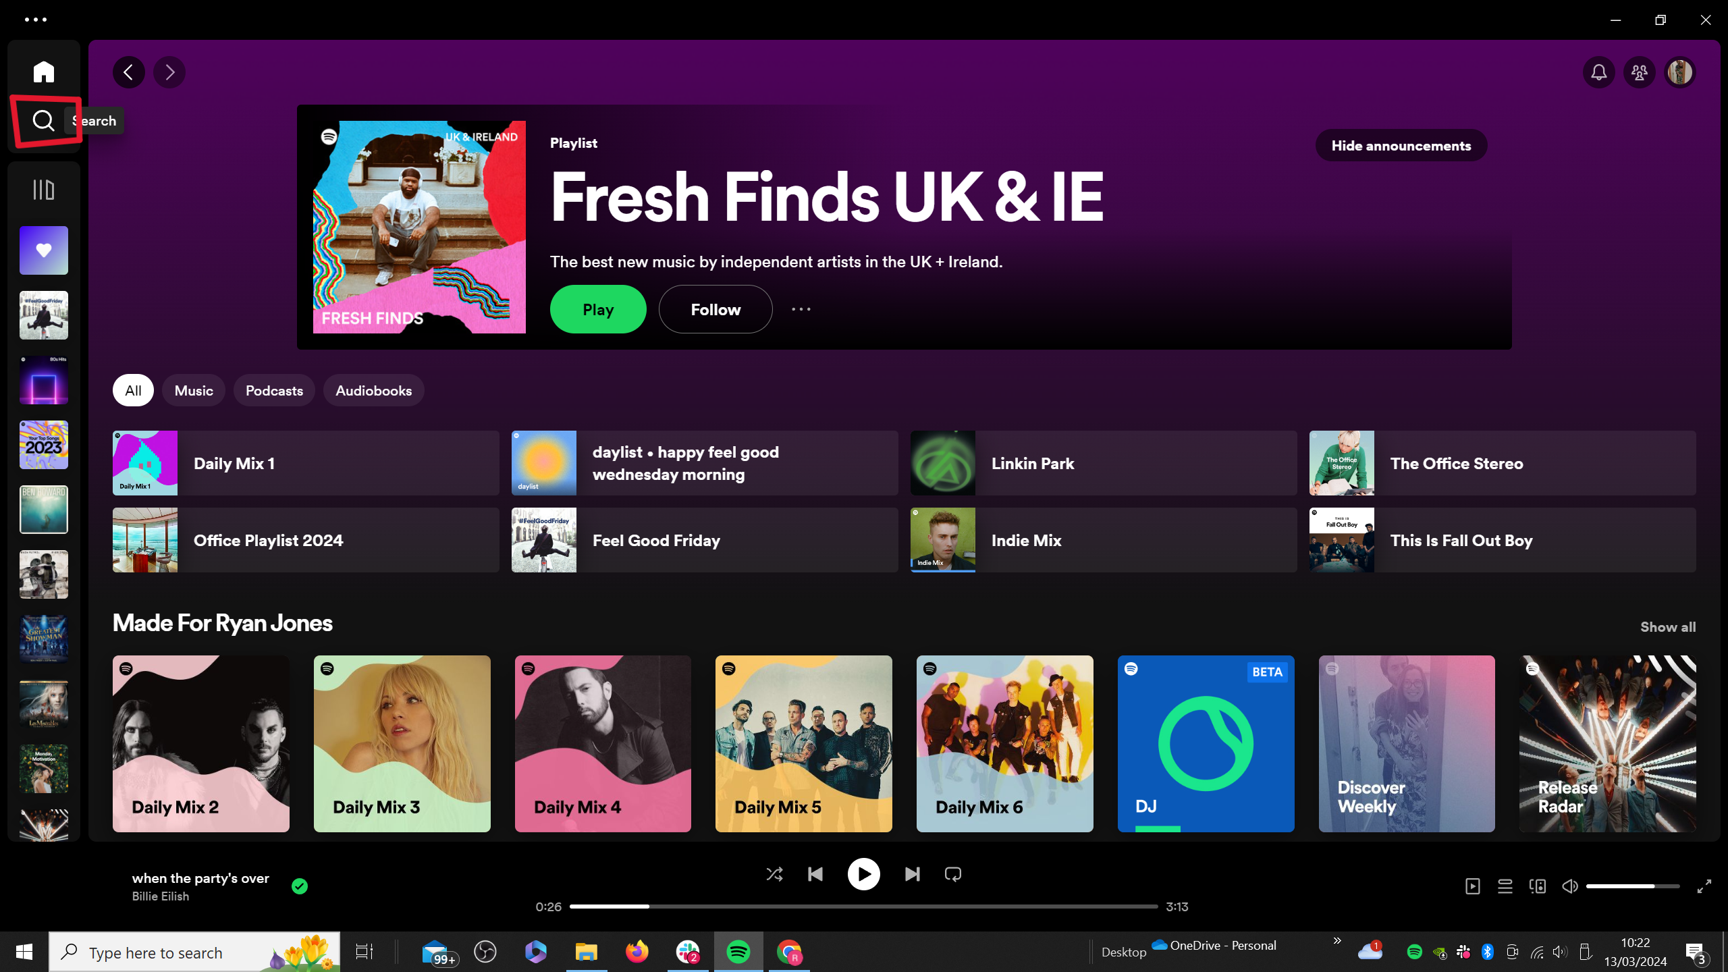Mute the volume speaker icon
Viewport: 1728px width, 972px height.
point(1570,886)
